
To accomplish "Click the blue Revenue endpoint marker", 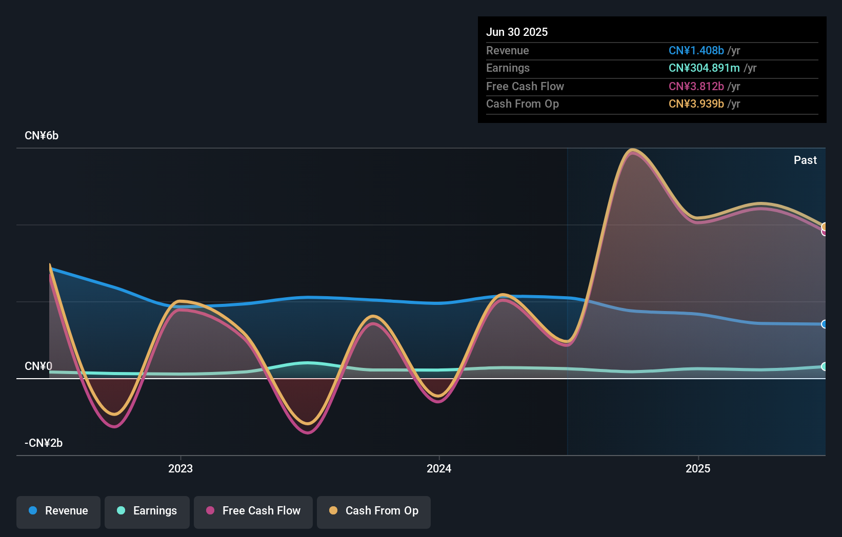I will (824, 324).
